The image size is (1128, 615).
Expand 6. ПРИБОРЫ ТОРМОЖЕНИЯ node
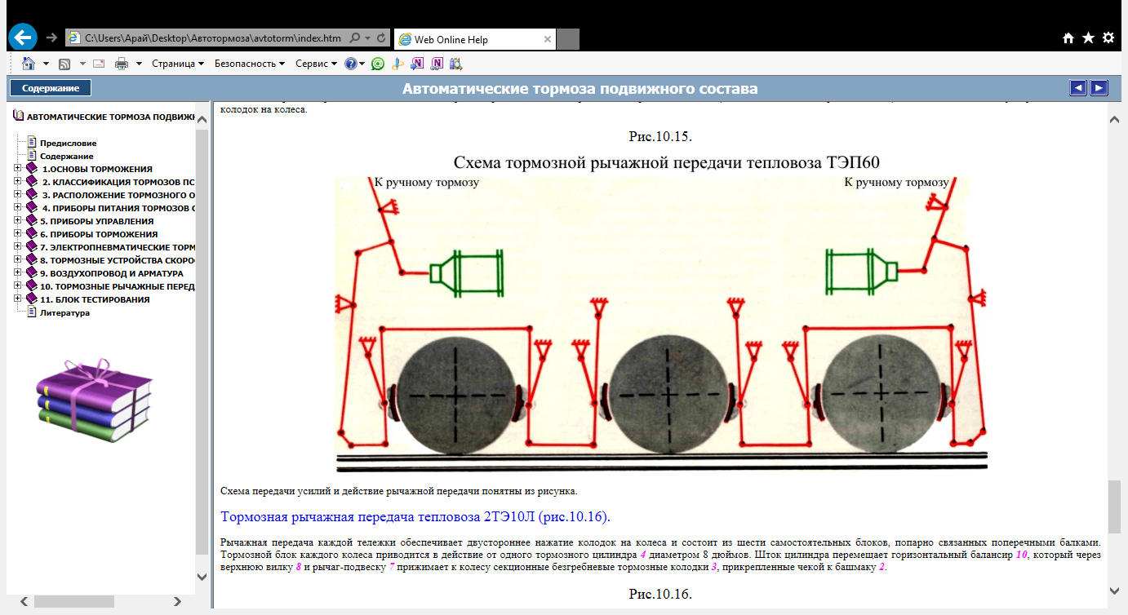[18, 234]
